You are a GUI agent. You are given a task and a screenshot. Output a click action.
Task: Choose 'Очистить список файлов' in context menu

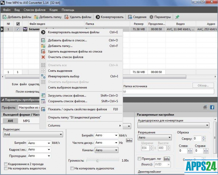tap(65, 57)
